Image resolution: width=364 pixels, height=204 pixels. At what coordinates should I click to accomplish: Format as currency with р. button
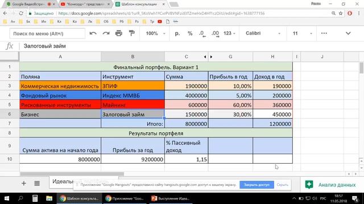[177, 33]
